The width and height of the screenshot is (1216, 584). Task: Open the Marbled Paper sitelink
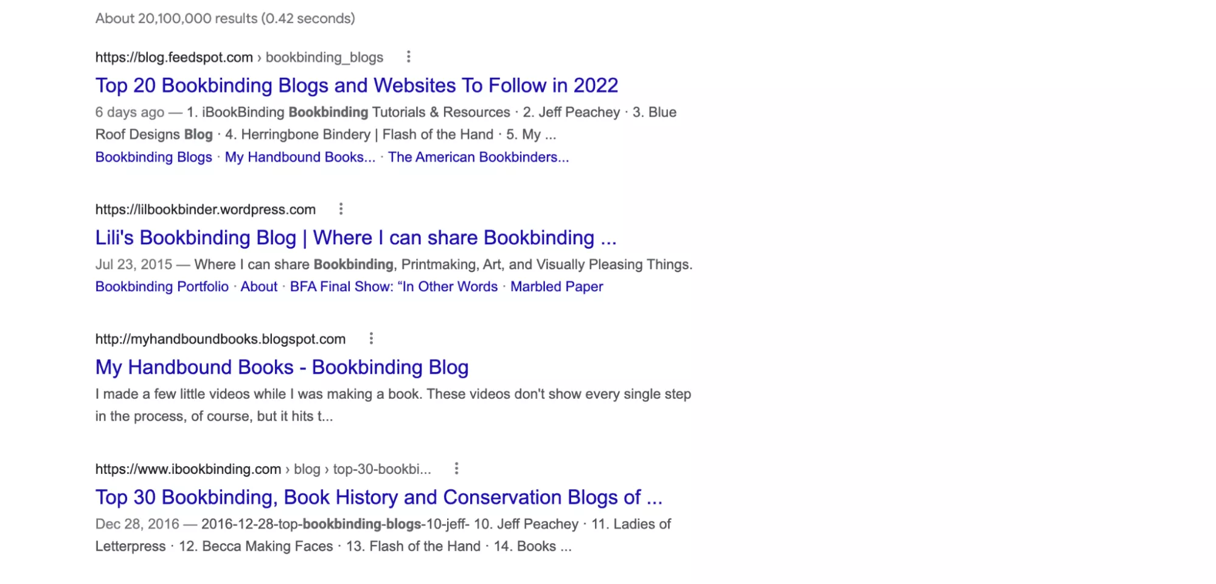coord(557,286)
